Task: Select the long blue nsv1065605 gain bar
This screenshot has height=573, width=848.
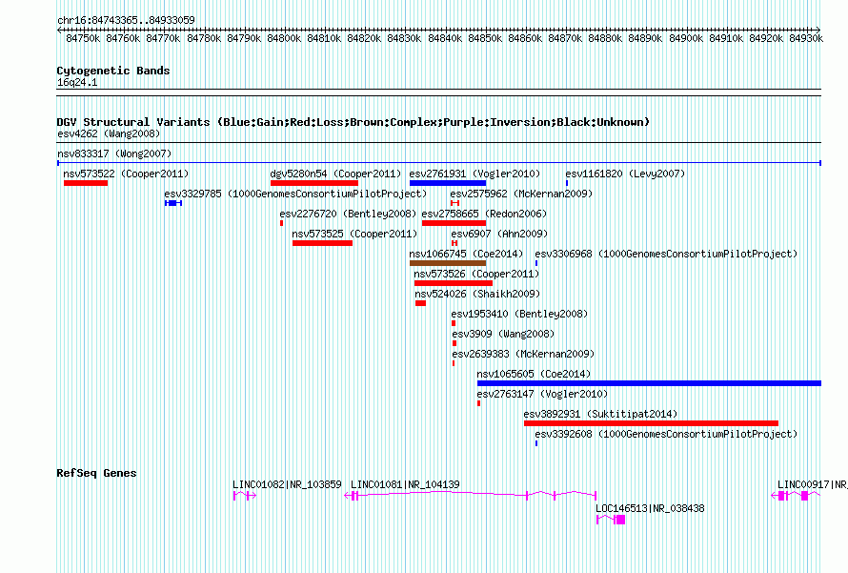Action: (649, 383)
